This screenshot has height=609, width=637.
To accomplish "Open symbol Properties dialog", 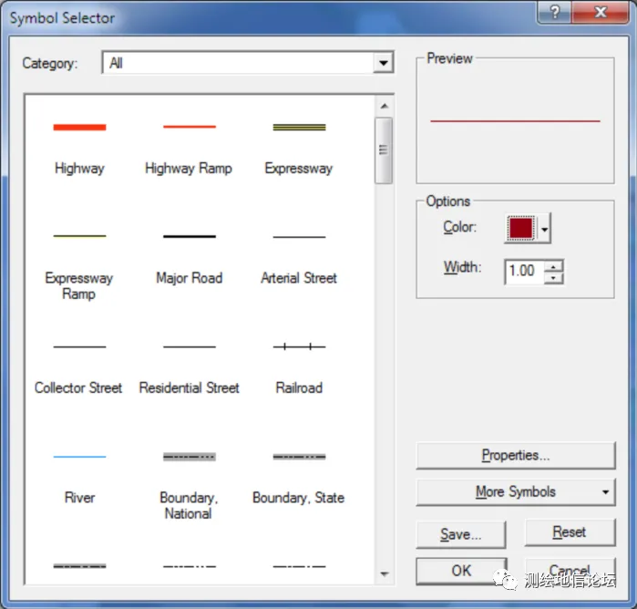I will pos(516,455).
